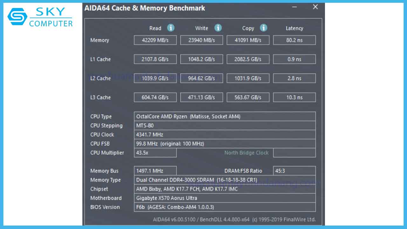The width and height of the screenshot is (407, 229).
Task: Click the Latency column header text
Action: (x=294, y=28)
